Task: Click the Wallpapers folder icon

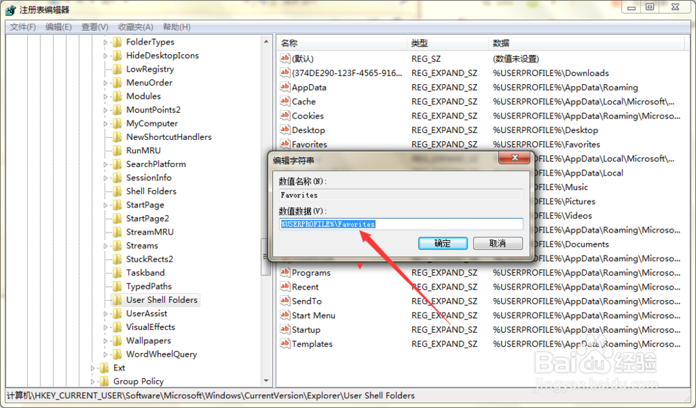Action: (117, 341)
